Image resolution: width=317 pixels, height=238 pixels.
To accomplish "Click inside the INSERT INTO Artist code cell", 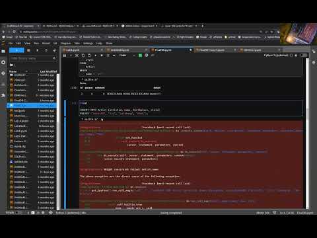I will [191, 108].
